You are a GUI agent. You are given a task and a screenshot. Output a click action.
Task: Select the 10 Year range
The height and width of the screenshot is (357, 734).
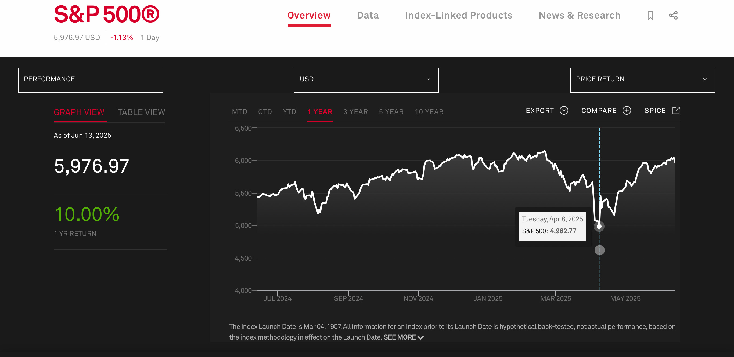coord(429,112)
